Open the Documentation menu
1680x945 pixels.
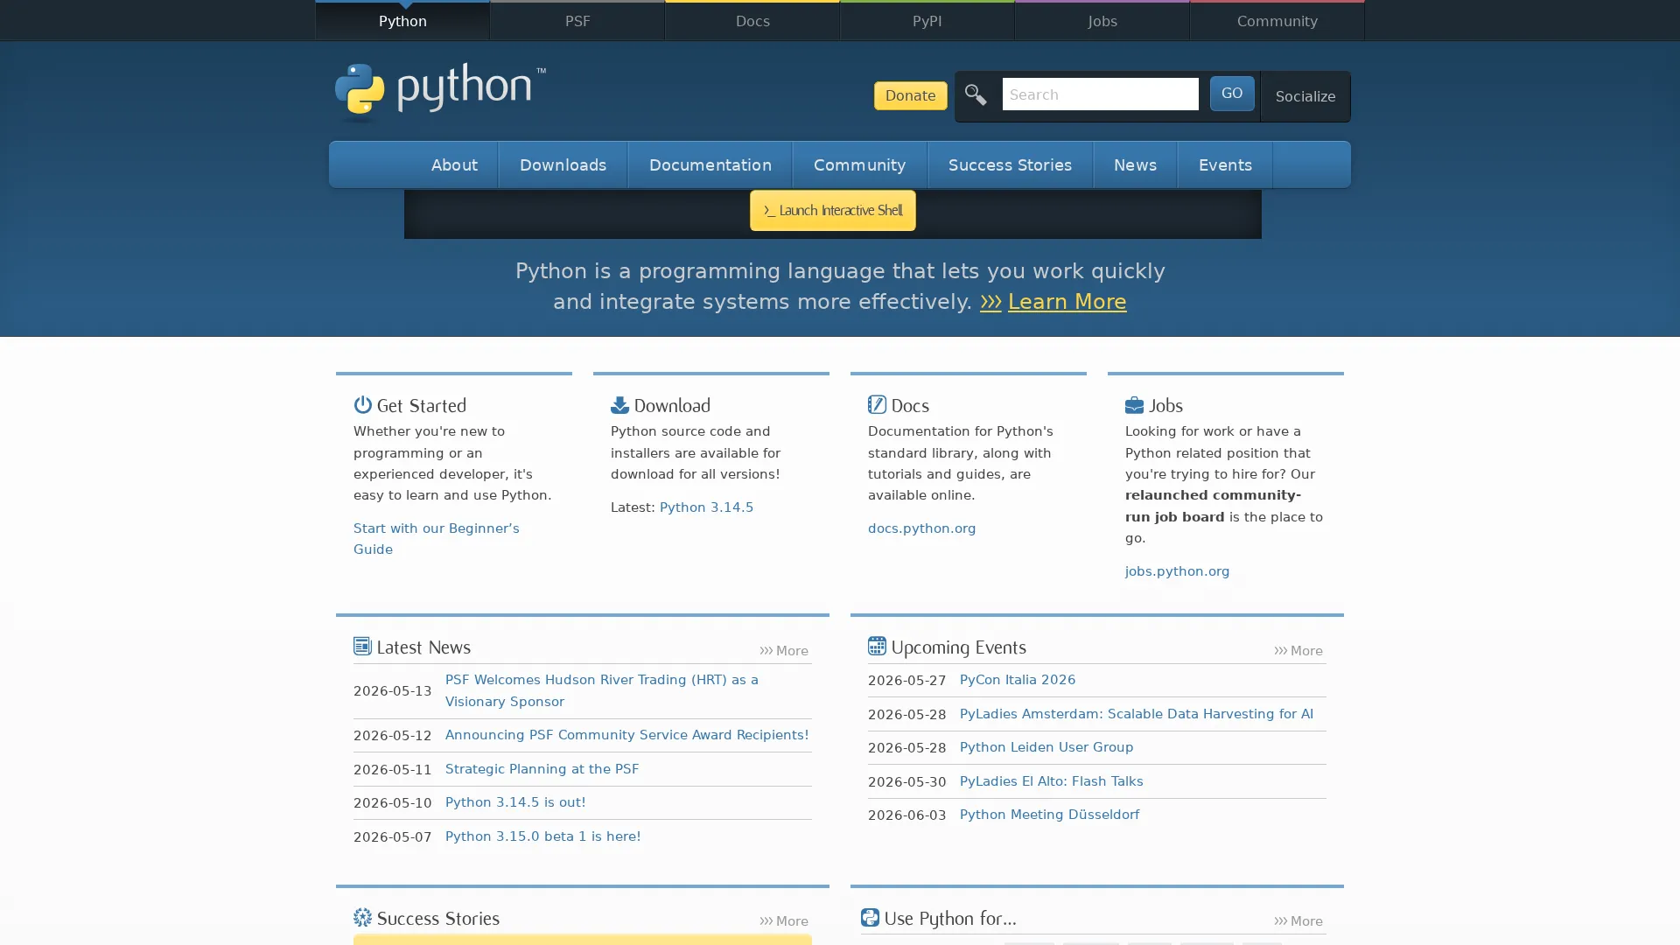tap(710, 164)
